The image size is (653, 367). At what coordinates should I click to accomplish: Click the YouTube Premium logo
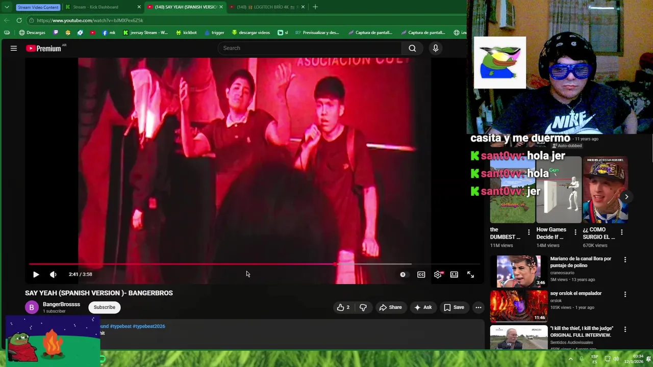tap(45, 48)
